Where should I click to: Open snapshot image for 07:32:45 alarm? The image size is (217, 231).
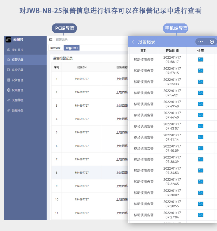pos(200,182)
